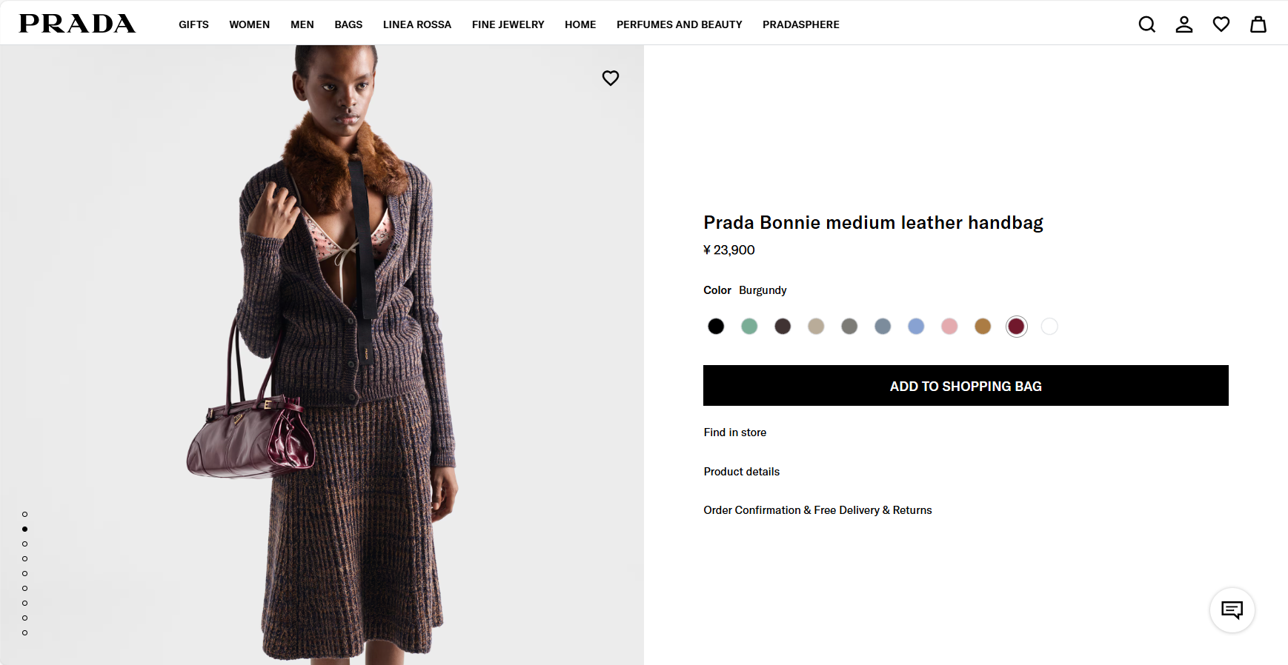Open the search magnifier icon

[1146, 24]
